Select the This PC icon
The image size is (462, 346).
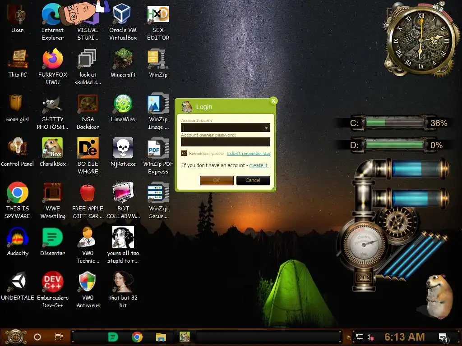click(x=18, y=63)
